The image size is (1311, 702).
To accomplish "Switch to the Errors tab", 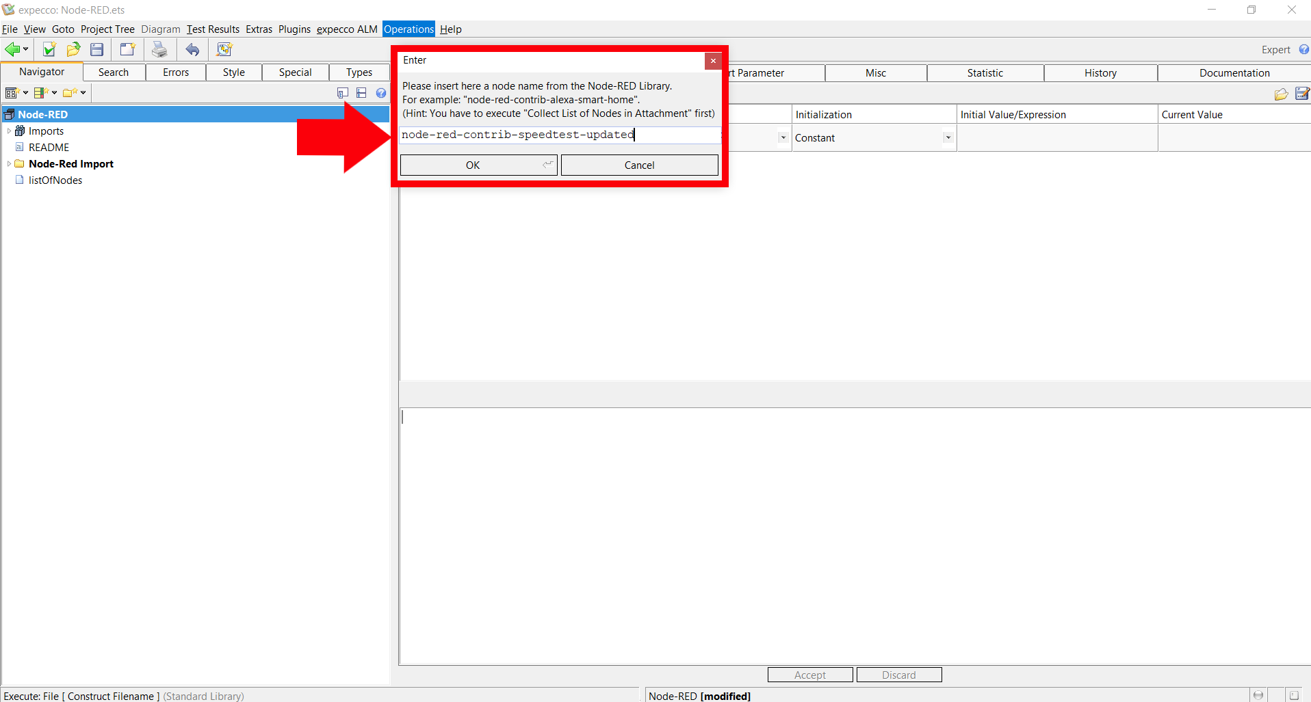I will [176, 72].
